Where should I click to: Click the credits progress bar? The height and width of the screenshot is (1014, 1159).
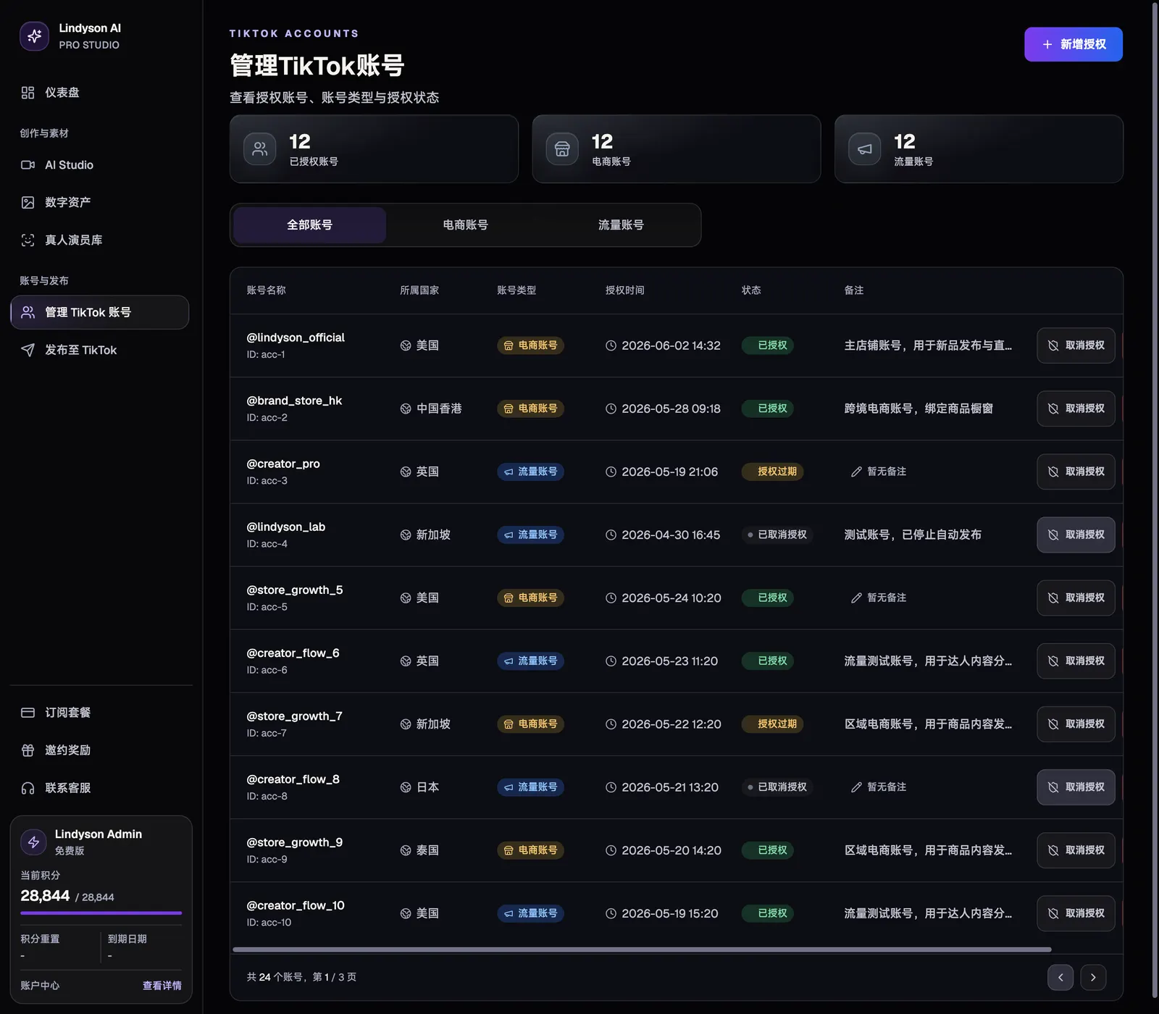[101, 913]
